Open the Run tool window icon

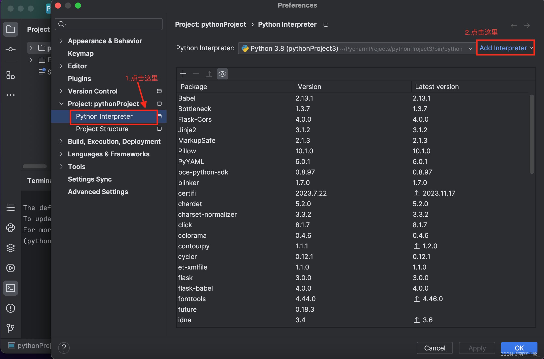coord(11,268)
